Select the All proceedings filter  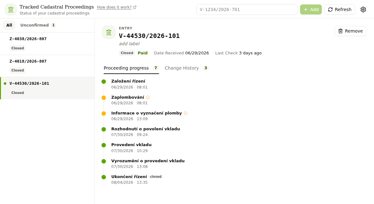click(9, 25)
